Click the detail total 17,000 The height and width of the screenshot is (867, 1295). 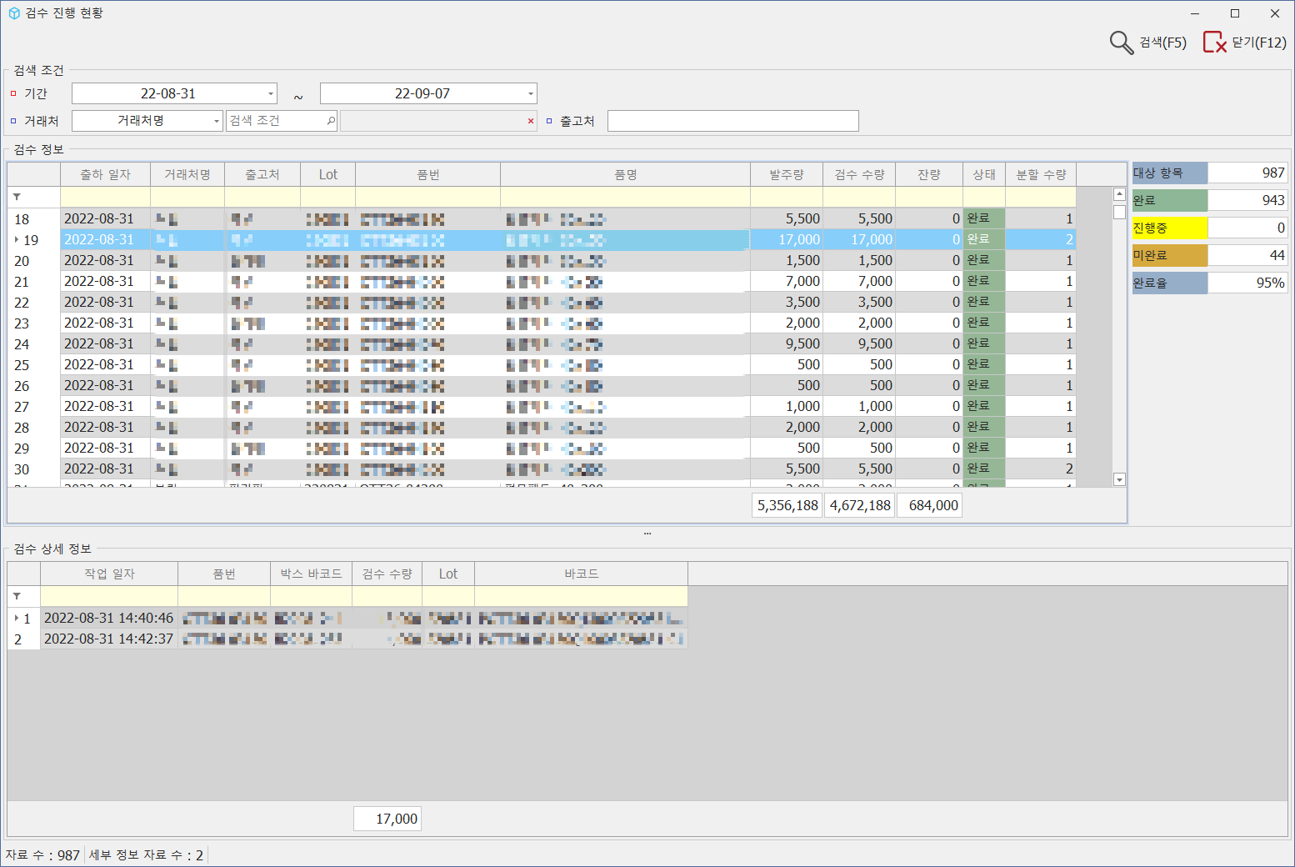387,819
